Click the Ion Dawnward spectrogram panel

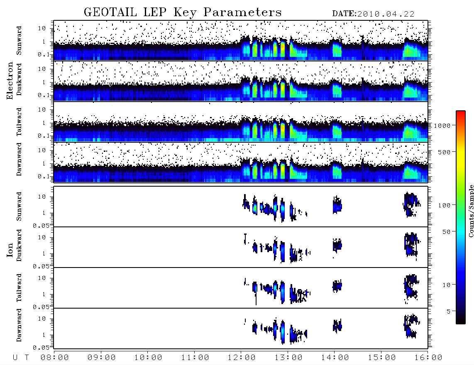coord(241,328)
